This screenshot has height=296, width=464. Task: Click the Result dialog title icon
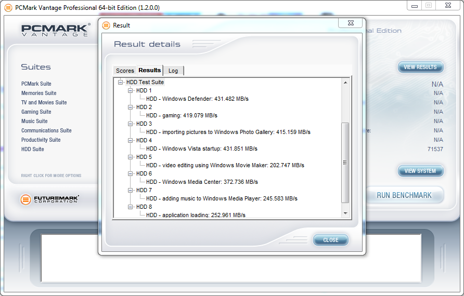[x=106, y=25]
